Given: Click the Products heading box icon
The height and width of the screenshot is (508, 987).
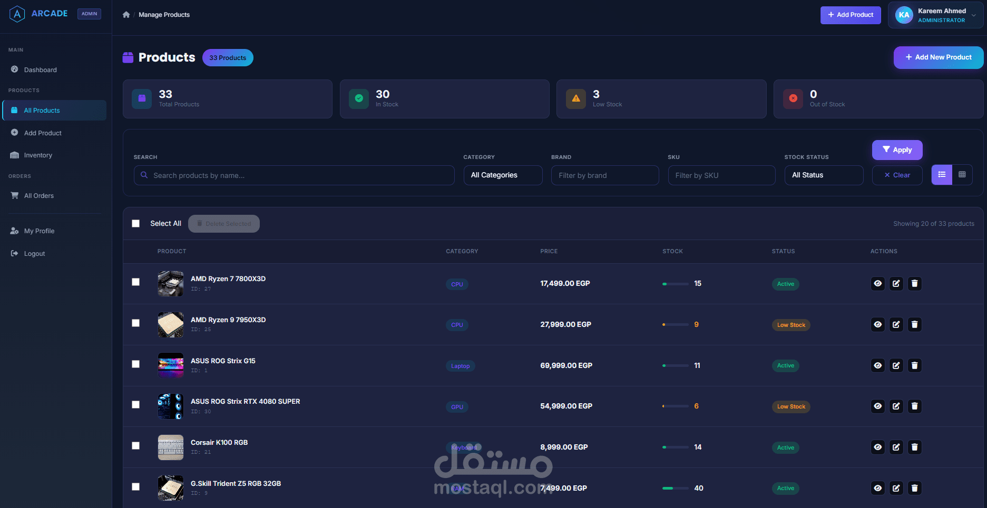Looking at the screenshot, I should [x=128, y=57].
